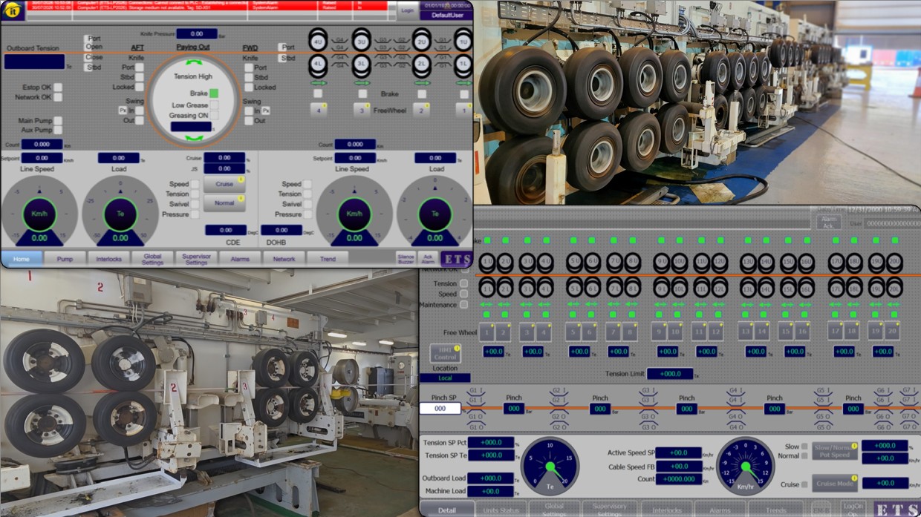Screen dimensions: 921x517
Task: Select wheel 4L in upper HMI panel
Action: click(317, 65)
